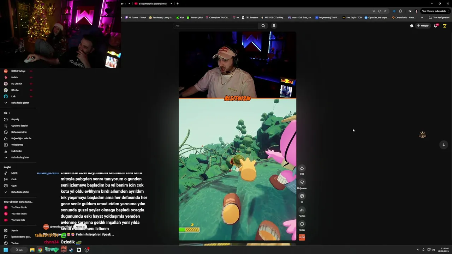Open YouTube notifications bell
Screen dimensions: 452x254
[436, 26]
